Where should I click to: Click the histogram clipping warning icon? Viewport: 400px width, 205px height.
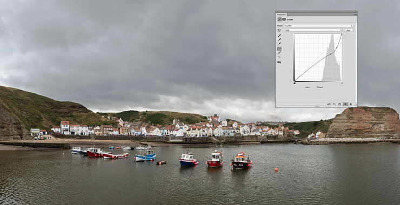tap(279, 62)
